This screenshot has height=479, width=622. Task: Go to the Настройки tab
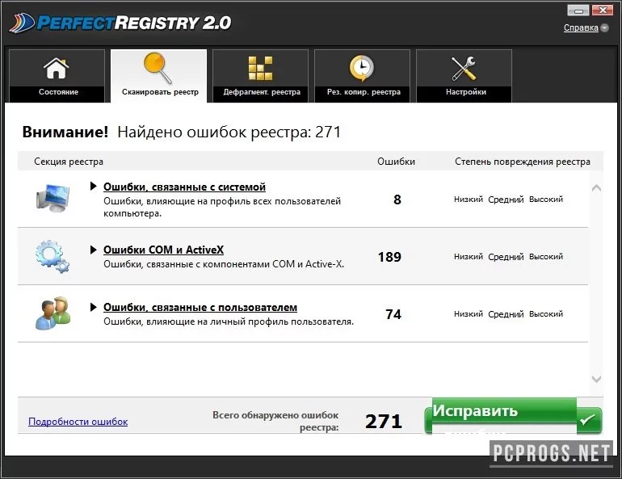[464, 76]
